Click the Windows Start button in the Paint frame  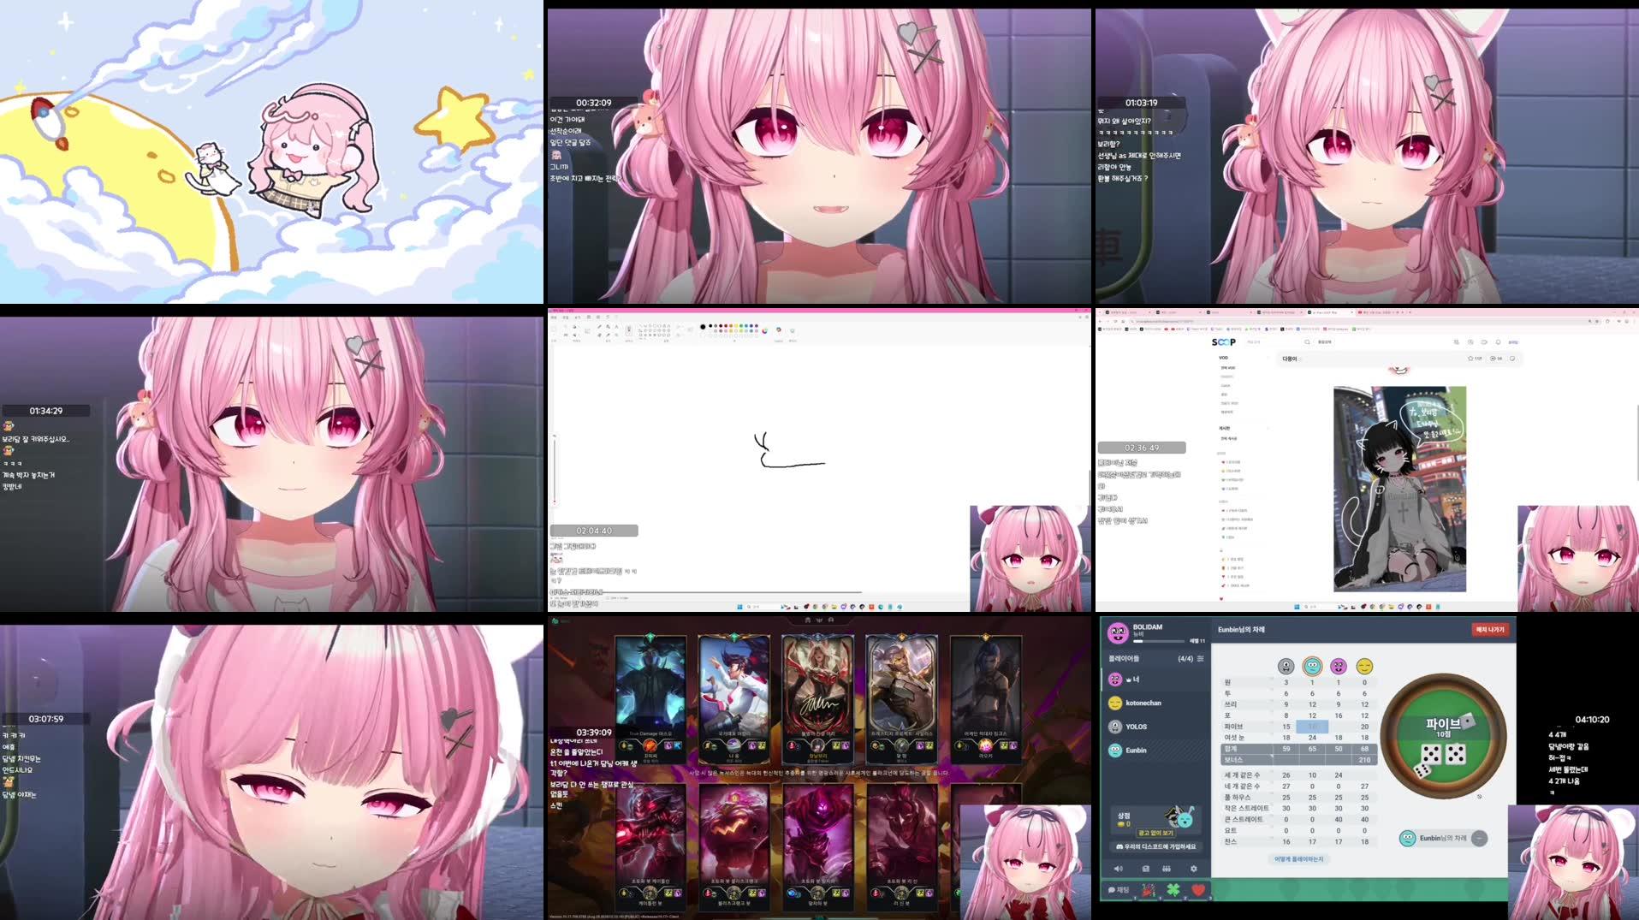pyautogui.click(x=739, y=607)
